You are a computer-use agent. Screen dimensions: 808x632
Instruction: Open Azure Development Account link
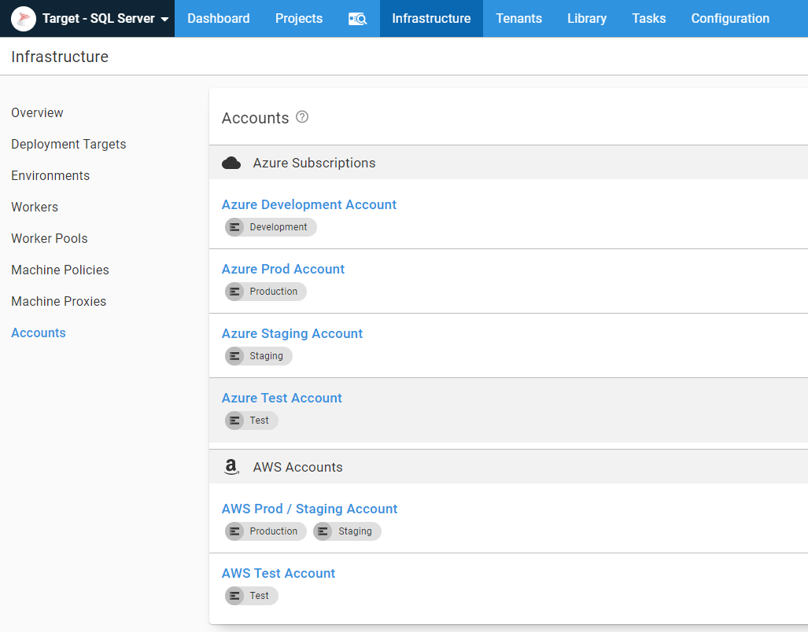click(x=308, y=204)
